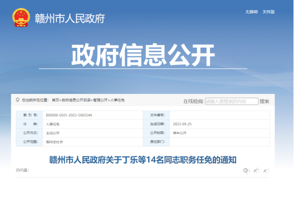
Task: Click the 索引号 label cell
Action: [x=29, y=115]
